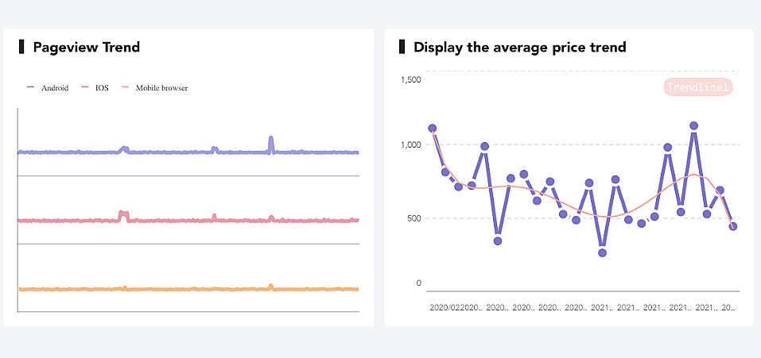Toggle the Mobile browser legend label
The image size is (761, 358).
tap(161, 88)
